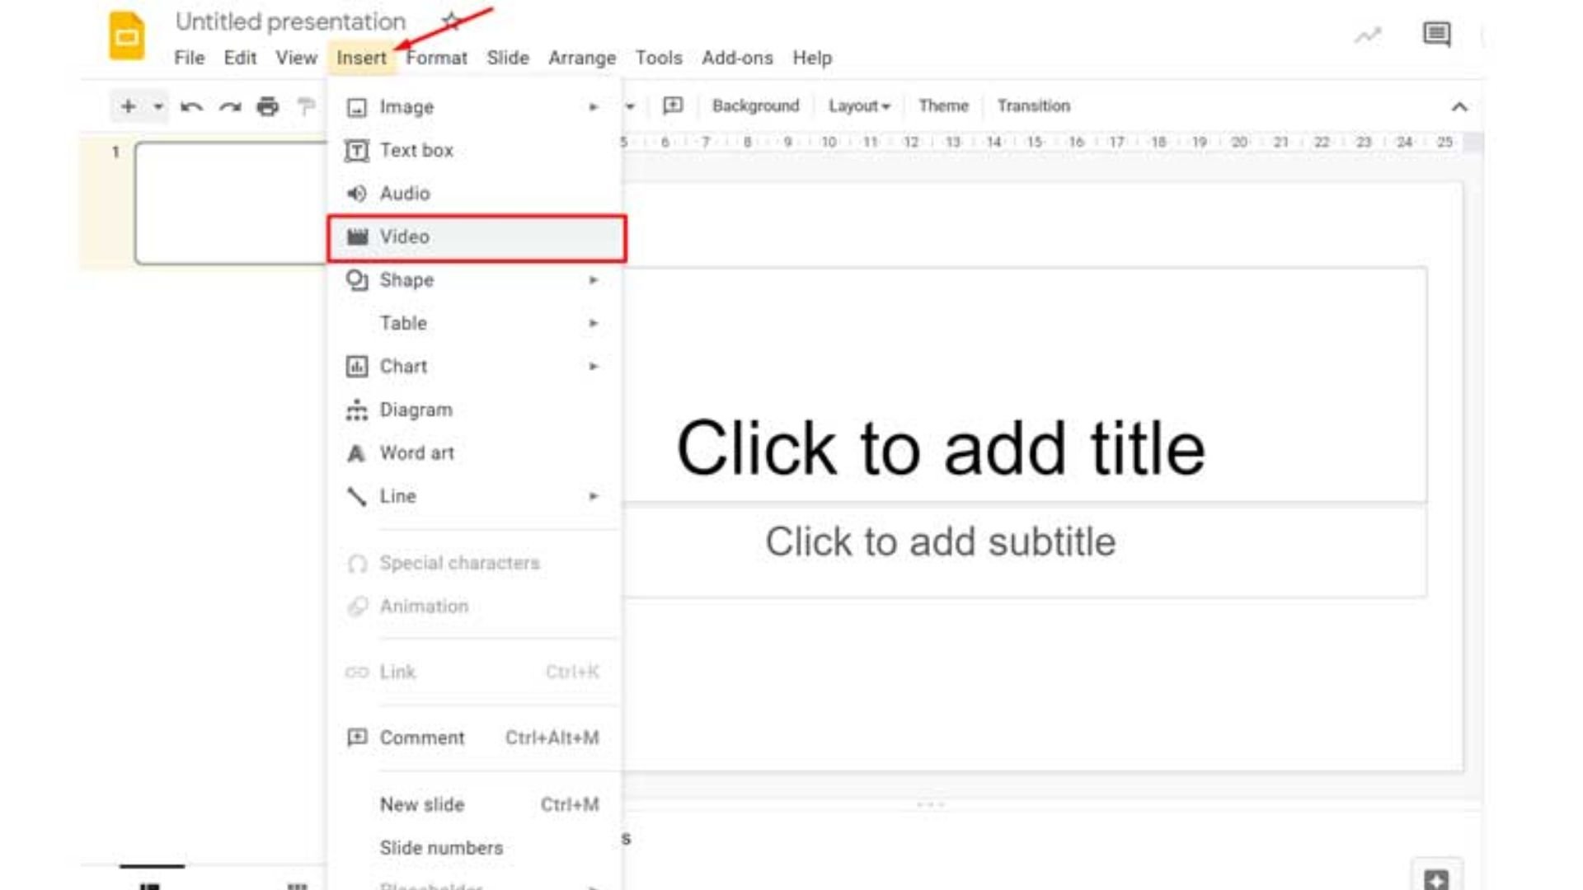The image size is (1583, 890).
Task: Click the Line icon in the menu
Action: [356, 496]
